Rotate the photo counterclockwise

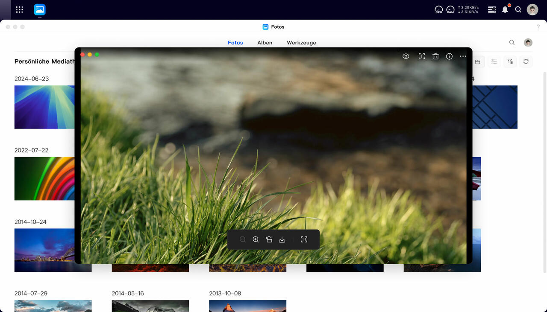point(269,239)
